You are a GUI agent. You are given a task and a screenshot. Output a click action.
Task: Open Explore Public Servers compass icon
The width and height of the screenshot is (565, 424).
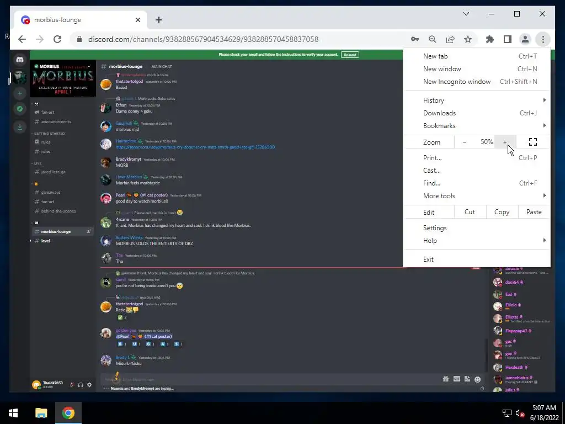[20, 109]
